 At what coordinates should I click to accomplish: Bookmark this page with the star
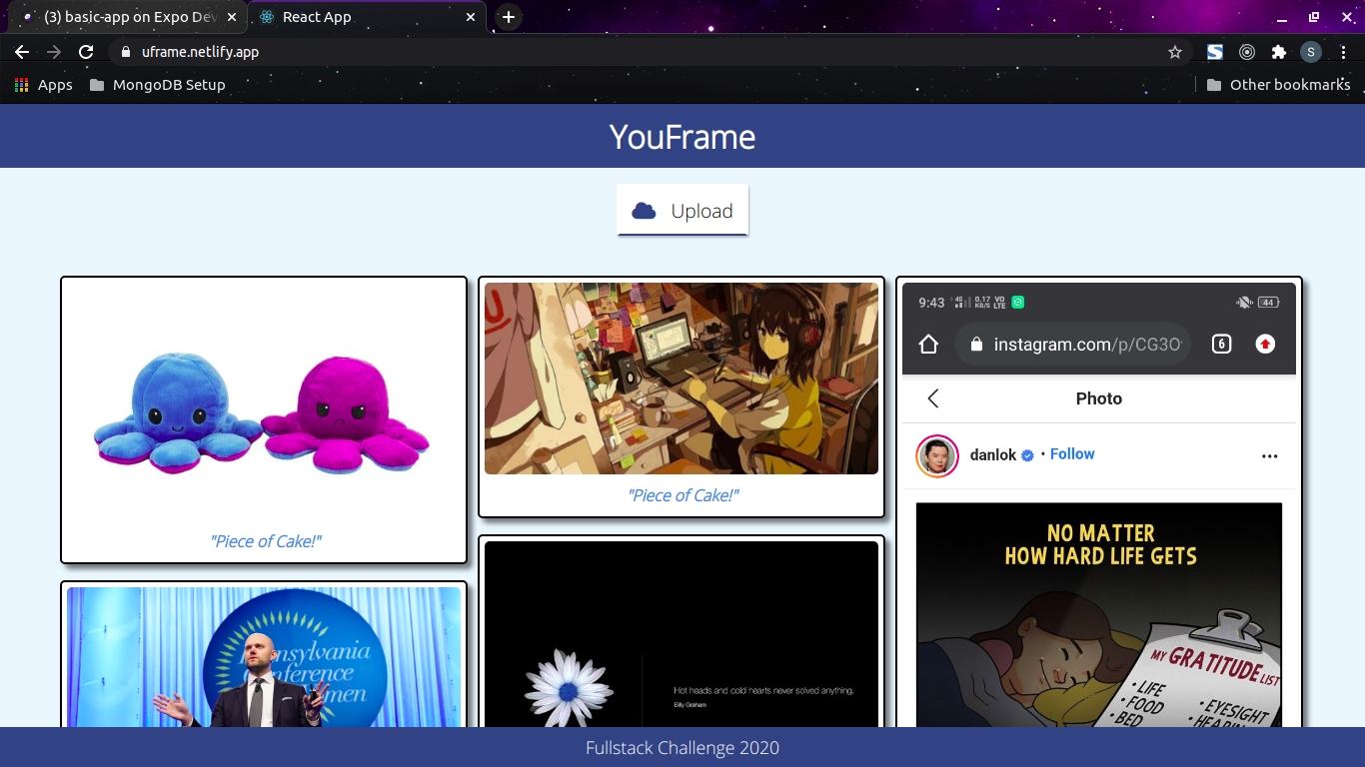coord(1175,52)
